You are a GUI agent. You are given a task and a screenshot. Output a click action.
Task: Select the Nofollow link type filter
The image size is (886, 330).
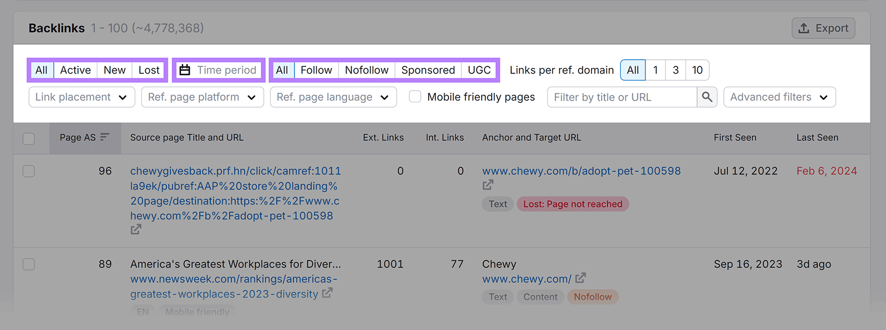coord(367,70)
